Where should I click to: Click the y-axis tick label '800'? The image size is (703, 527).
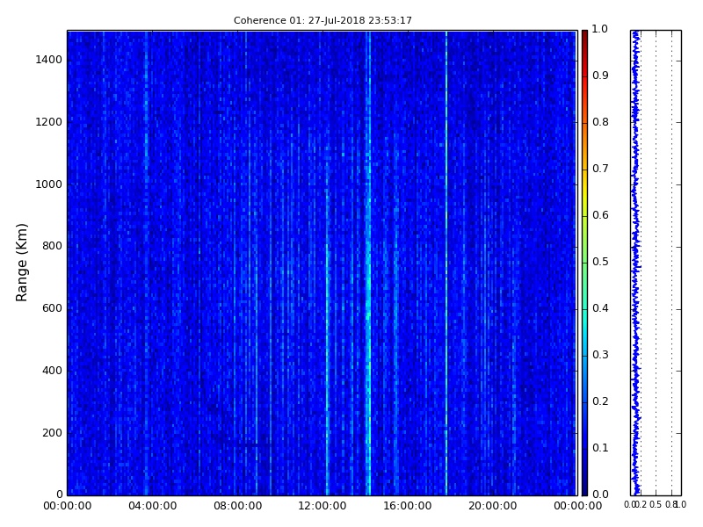tap(52, 246)
